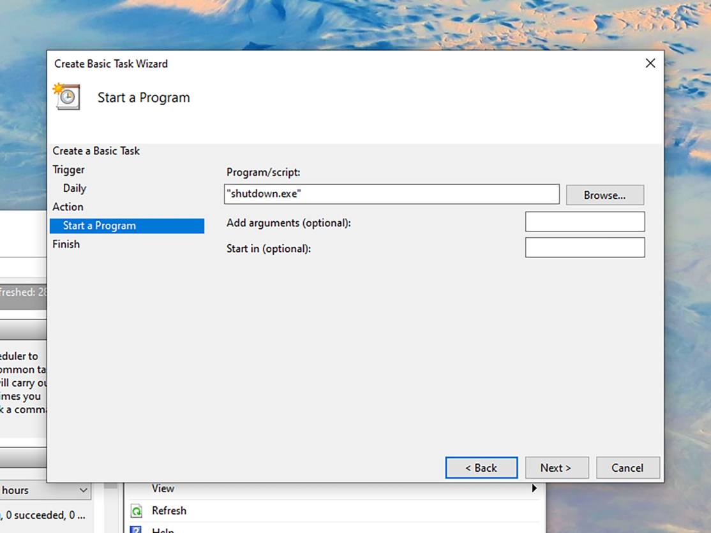Select the Trigger step in the wizard sidebar
Viewport: 711px width, 533px height.
point(68,170)
